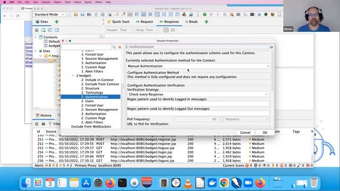
Task: Click the ZAP lightning icon in the Dock
Action: click(x=236, y=183)
